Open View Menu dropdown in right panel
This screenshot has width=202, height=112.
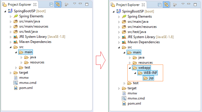pos(183,4)
